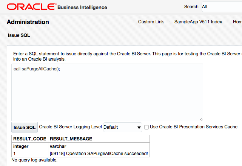Image resolution: width=242 pixels, height=166 pixels.
Task: Click the text area resize handle
Action: (201, 119)
